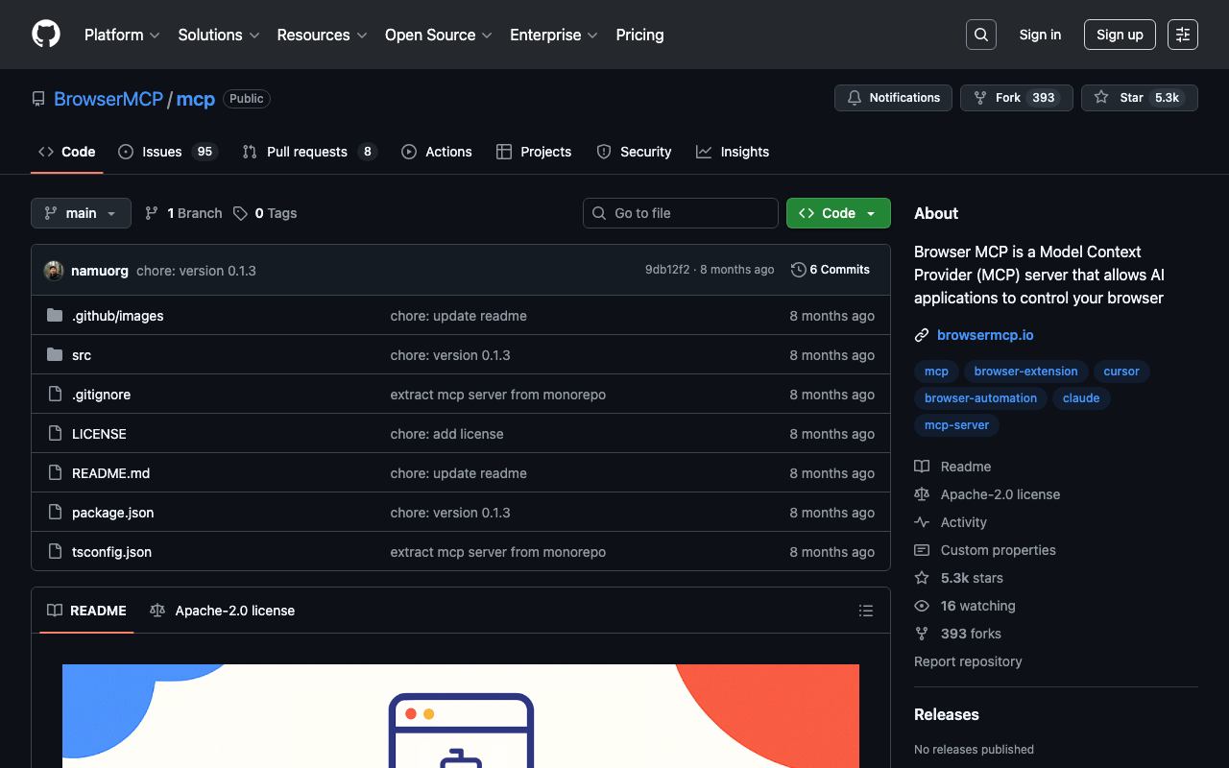Open the search magnifier icon

tap(980, 35)
